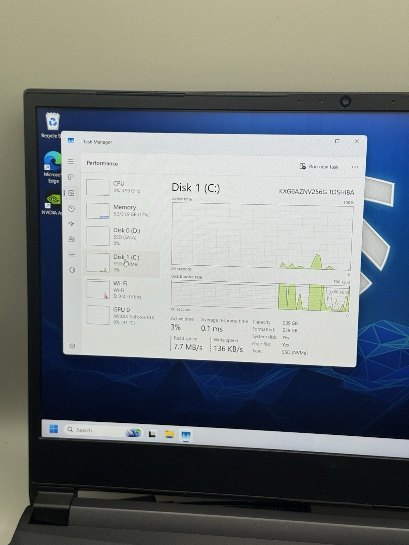
Task: Open Task Manager settings gear
Action: pyautogui.click(x=72, y=346)
